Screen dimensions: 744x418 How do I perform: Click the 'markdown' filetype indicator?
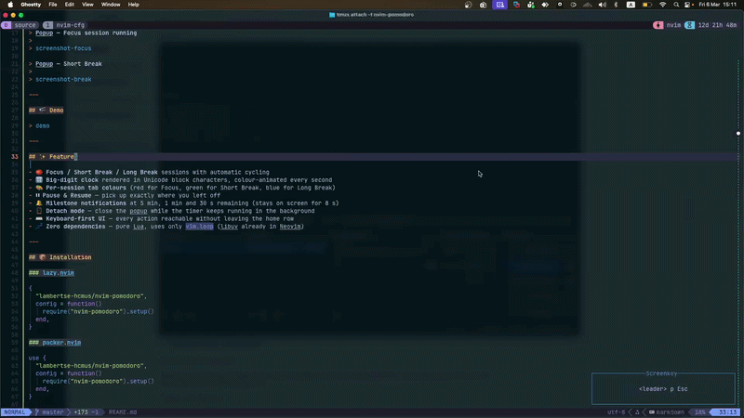(x=670, y=412)
